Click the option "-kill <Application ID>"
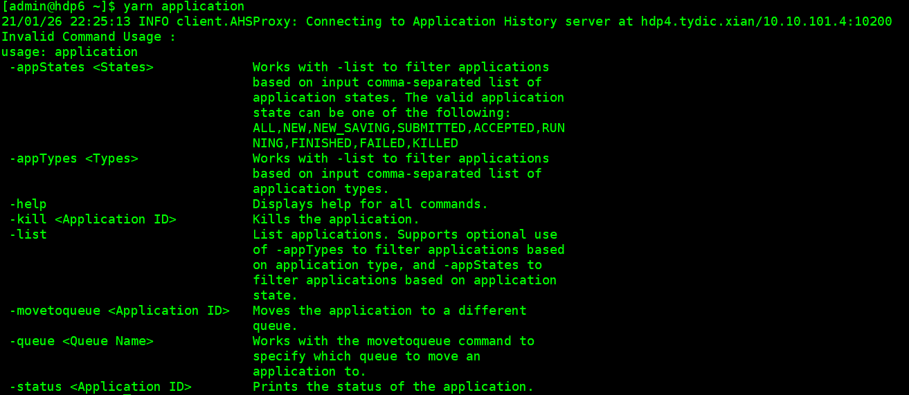This screenshot has height=395, width=909. 93,219
